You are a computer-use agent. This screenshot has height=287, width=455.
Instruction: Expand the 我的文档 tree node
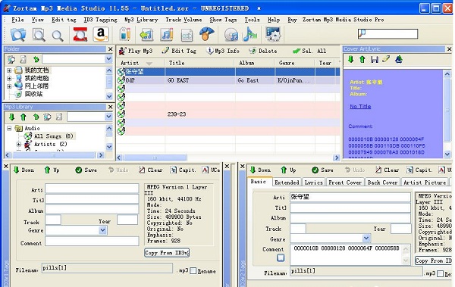coord(9,70)
